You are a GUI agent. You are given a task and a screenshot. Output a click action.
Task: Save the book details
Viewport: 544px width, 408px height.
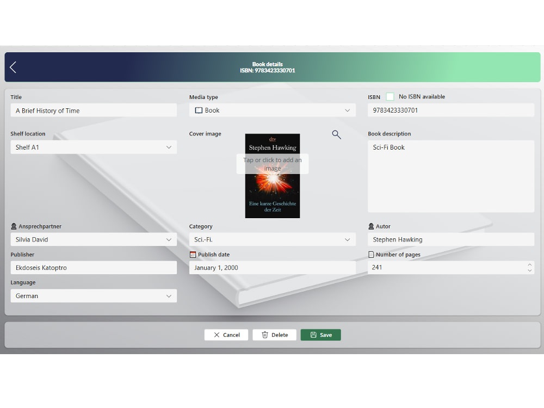(x=320, y=335)
